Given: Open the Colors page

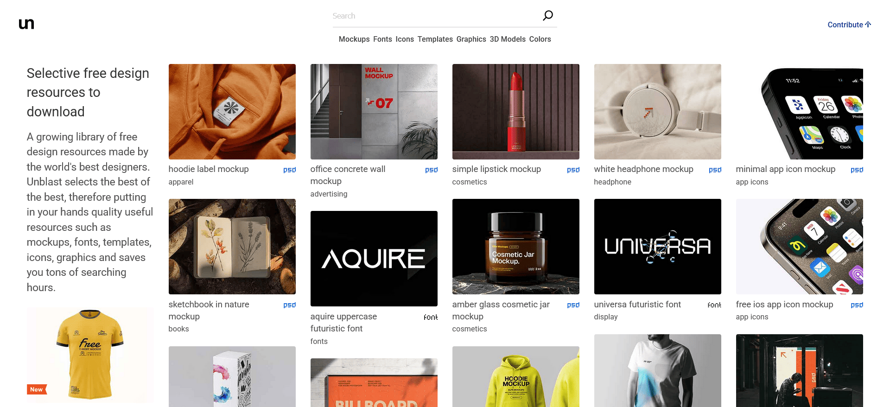Looking at the screenshot, I should [540, 39].
